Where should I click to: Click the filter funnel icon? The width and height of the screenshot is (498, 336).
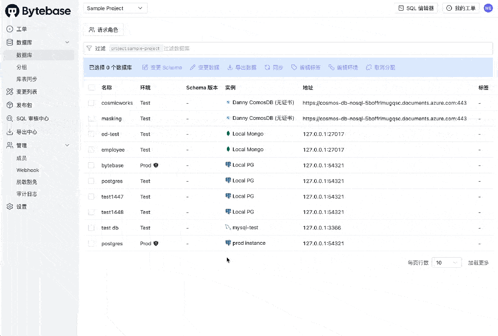click(89, 48)
